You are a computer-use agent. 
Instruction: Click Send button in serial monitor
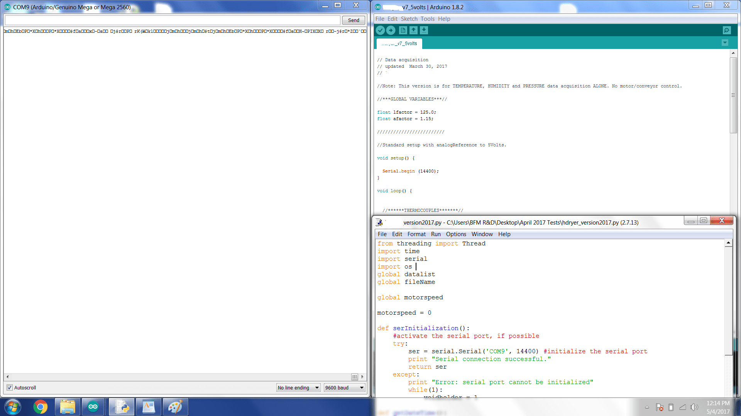354,20
